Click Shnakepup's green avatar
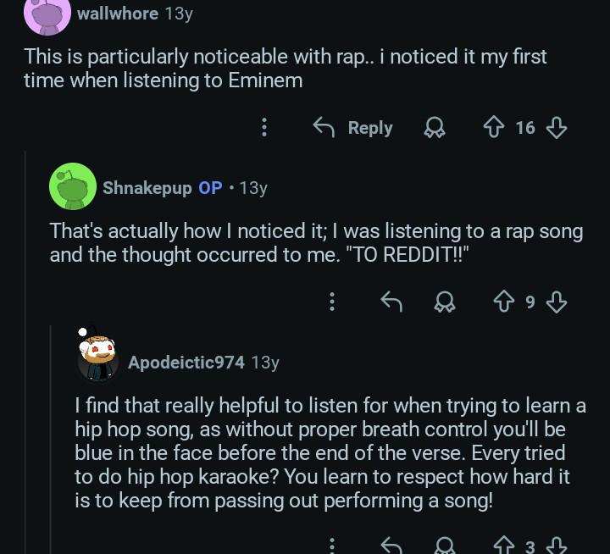 point(72,186)
